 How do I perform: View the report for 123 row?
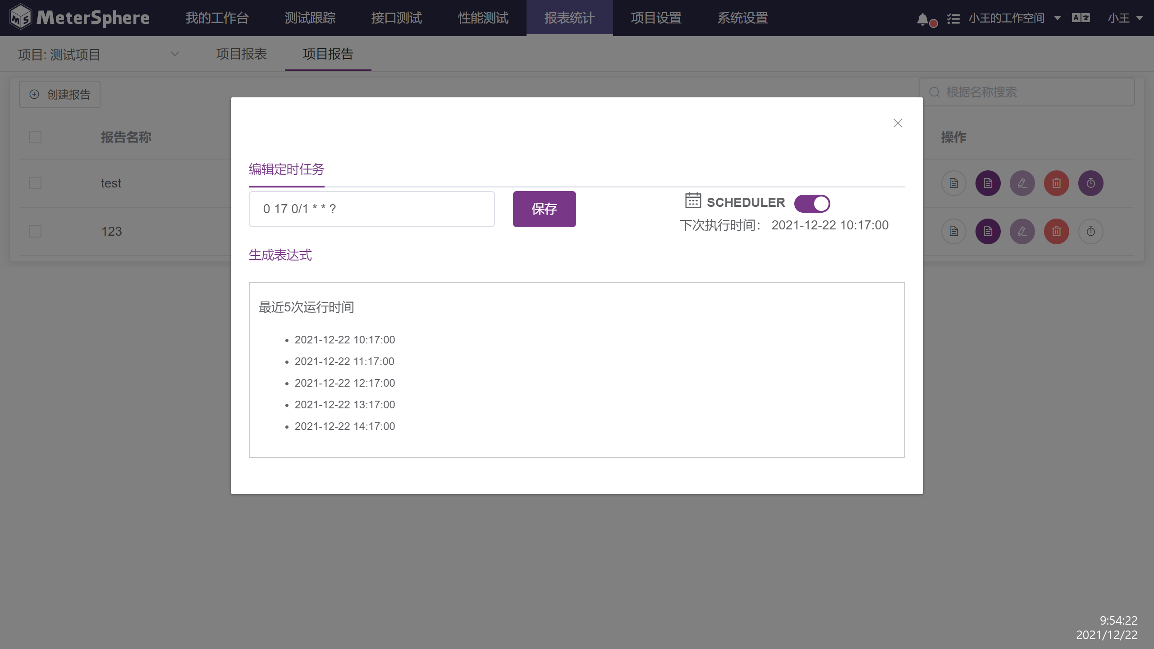(x=954, y=232)
